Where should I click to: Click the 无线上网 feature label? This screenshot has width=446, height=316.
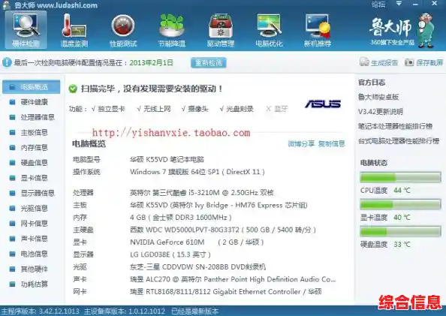[157, 109]
